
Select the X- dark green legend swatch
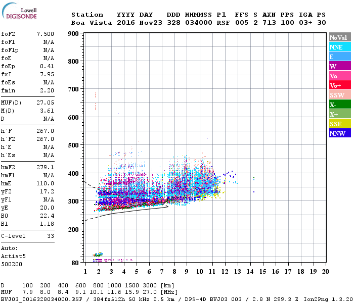[340, 105]
